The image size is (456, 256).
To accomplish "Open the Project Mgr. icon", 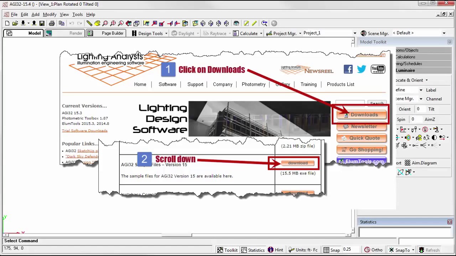I will tap(269, 33).
